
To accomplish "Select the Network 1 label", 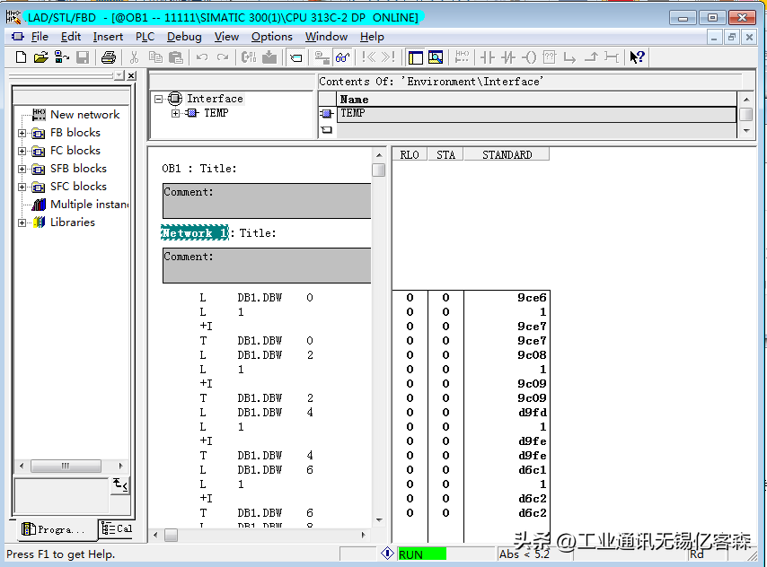I will [x=194, y=233].
